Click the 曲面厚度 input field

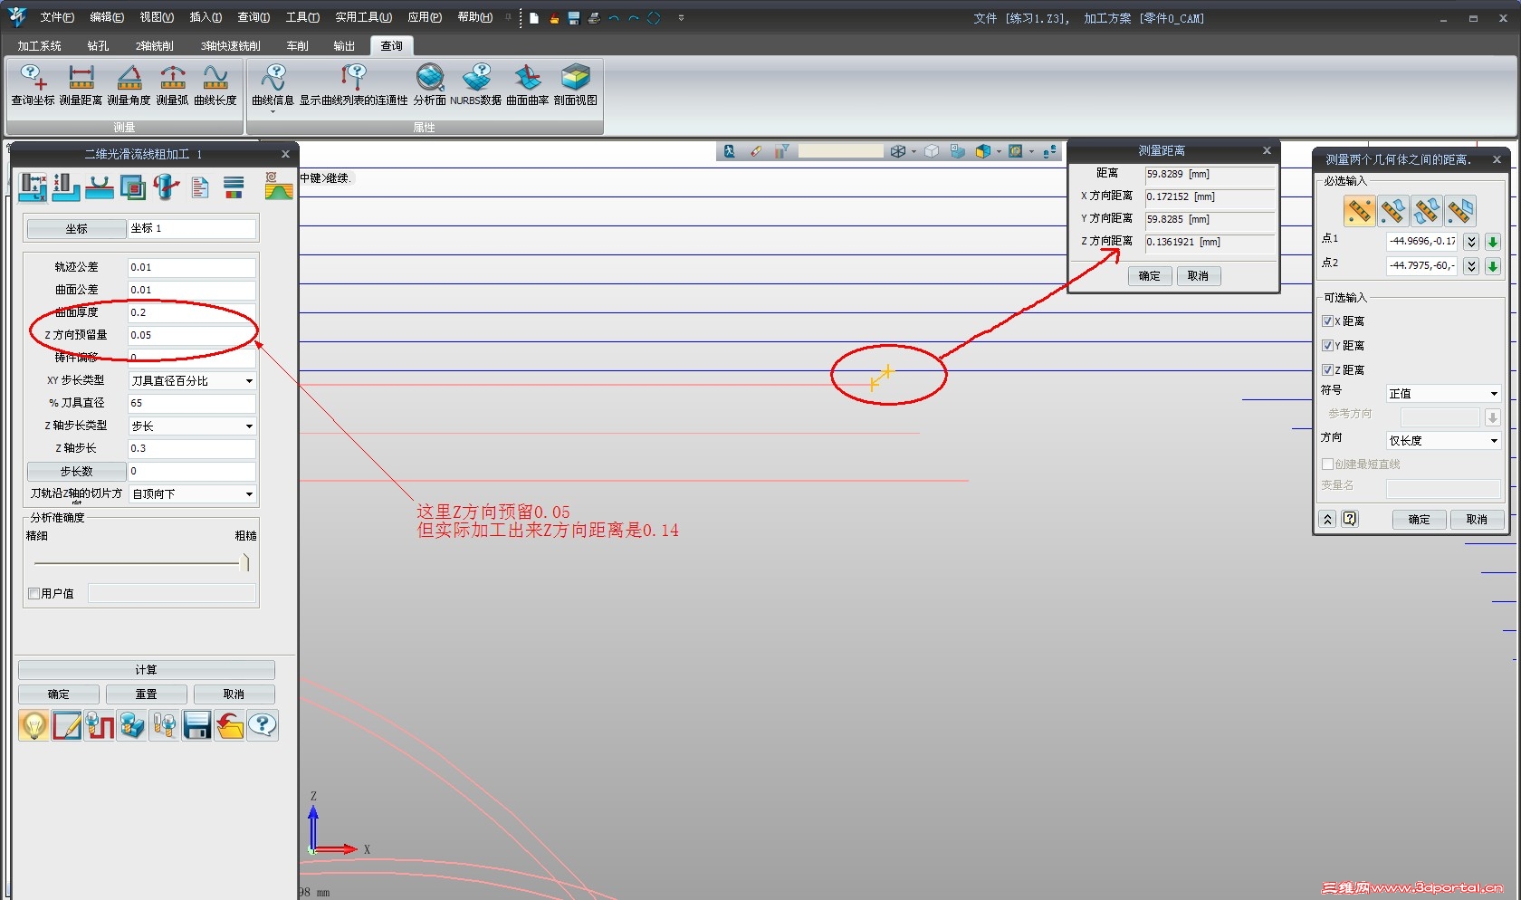click(x=191, y=313)
